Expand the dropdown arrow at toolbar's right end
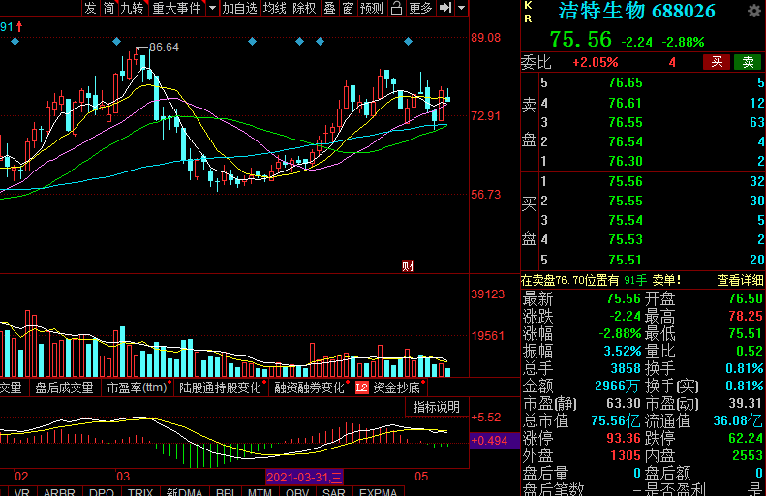The height and width of the screenshot is (496, 766). (x=460, y=9)
